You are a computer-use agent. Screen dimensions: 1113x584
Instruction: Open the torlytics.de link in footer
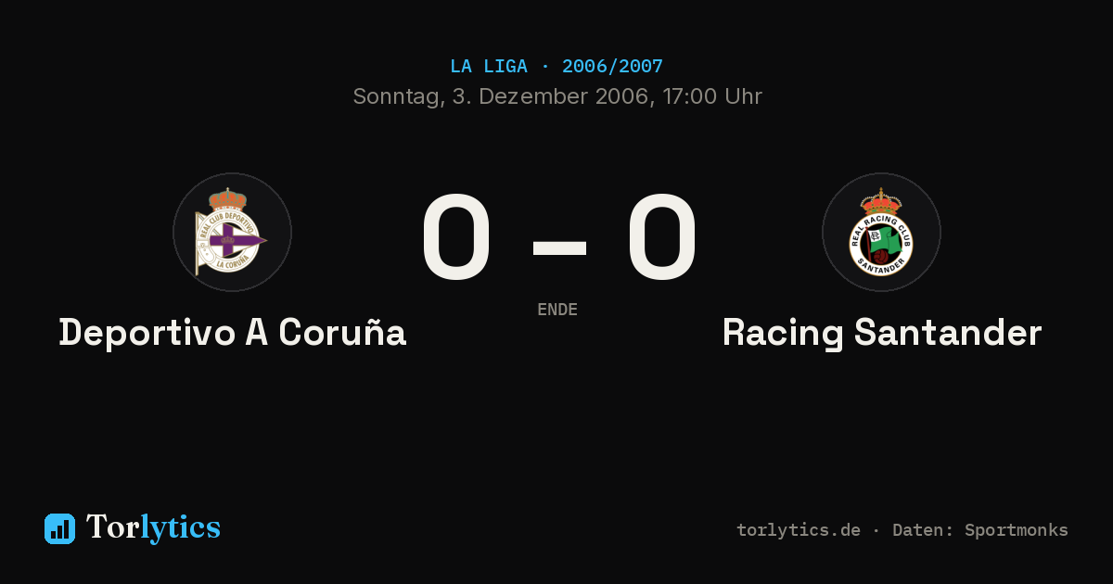799,530
